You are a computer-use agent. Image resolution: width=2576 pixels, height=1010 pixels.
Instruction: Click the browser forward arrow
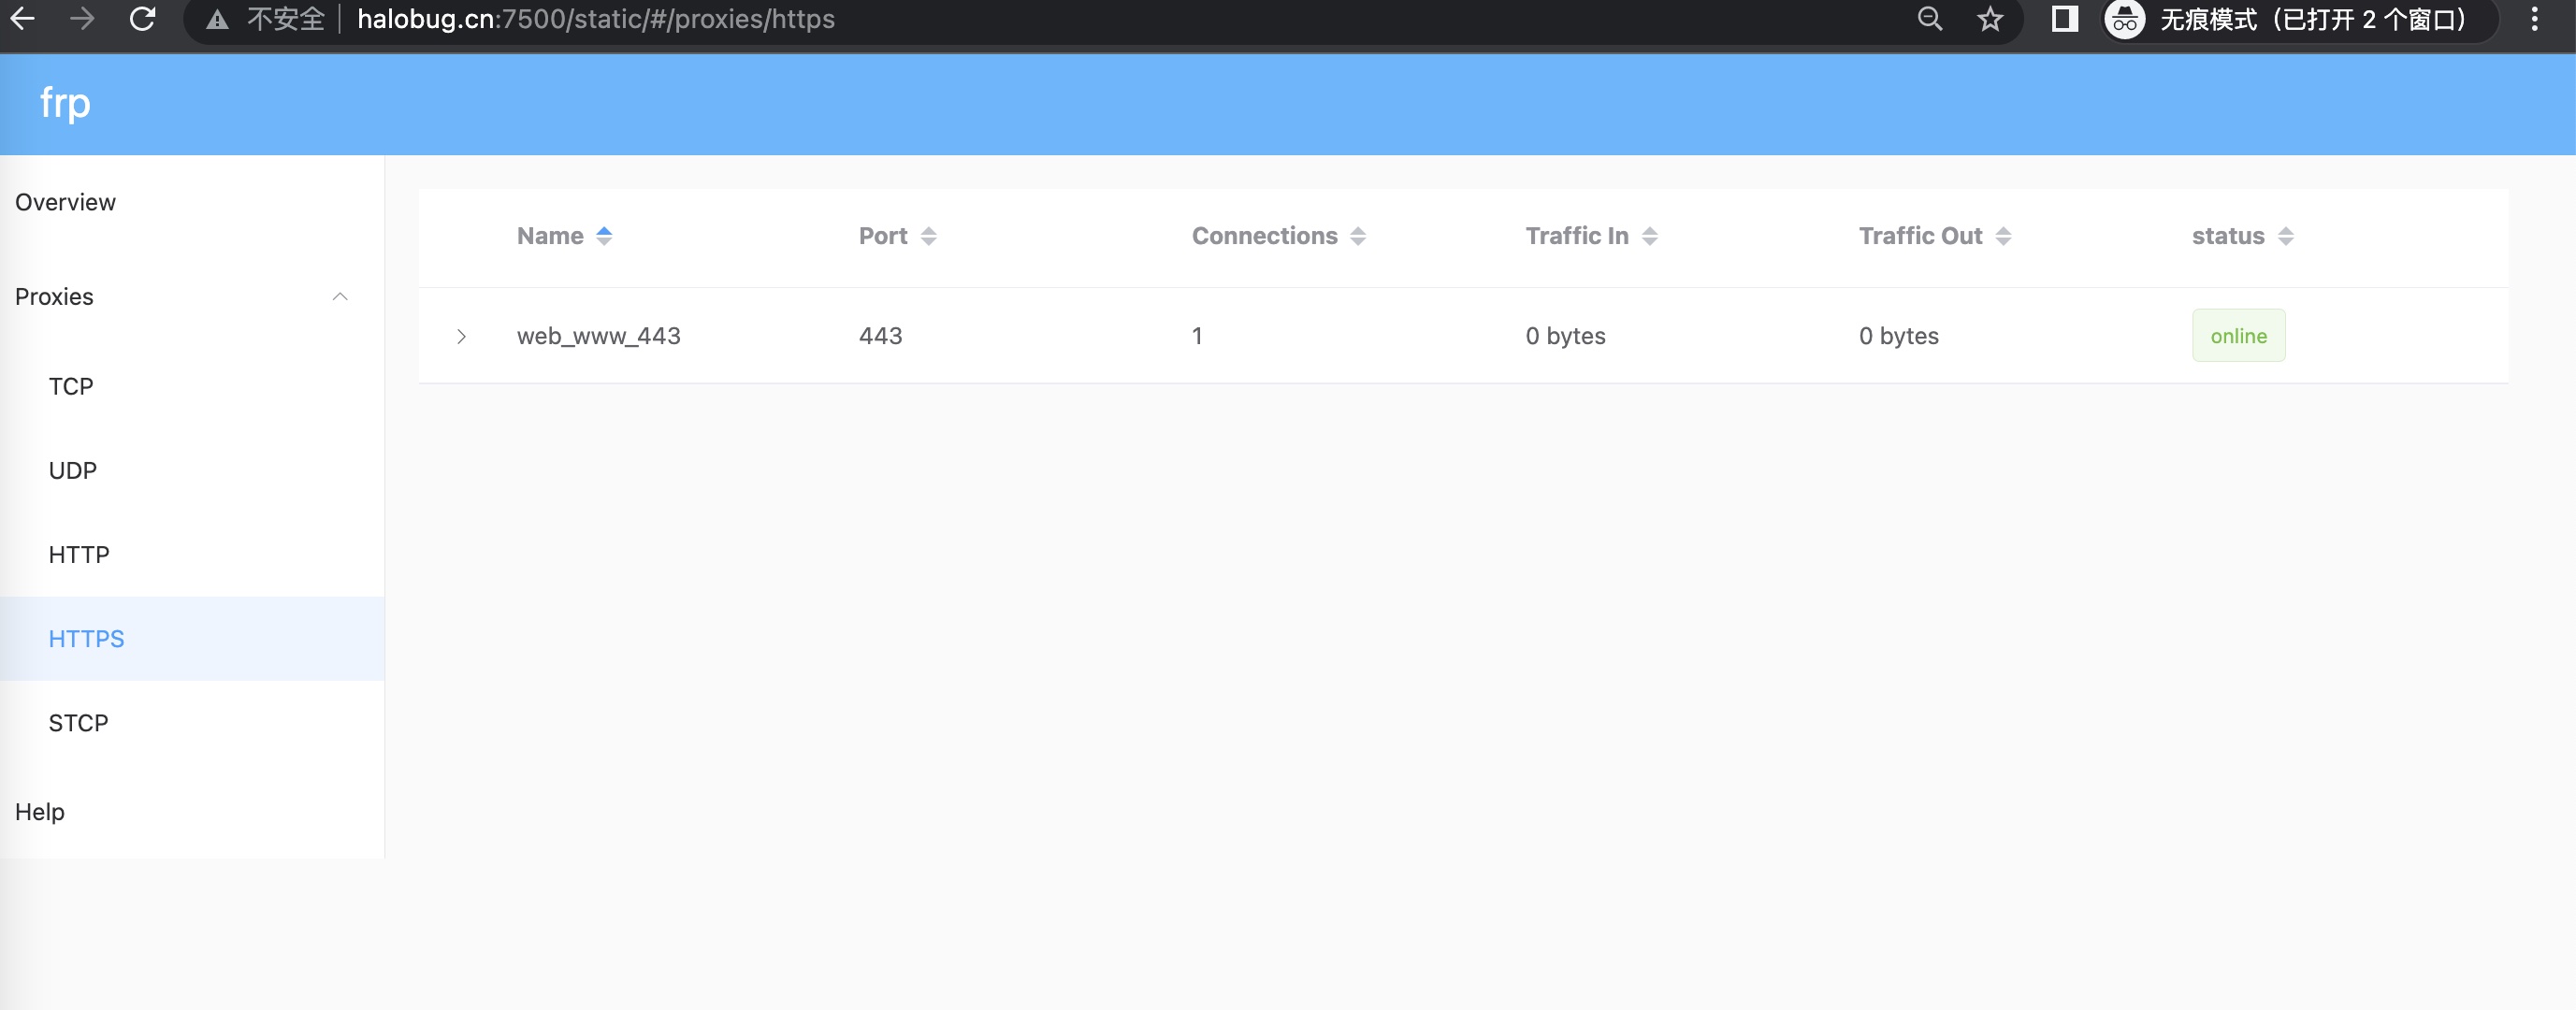click(x=82, y=19)
